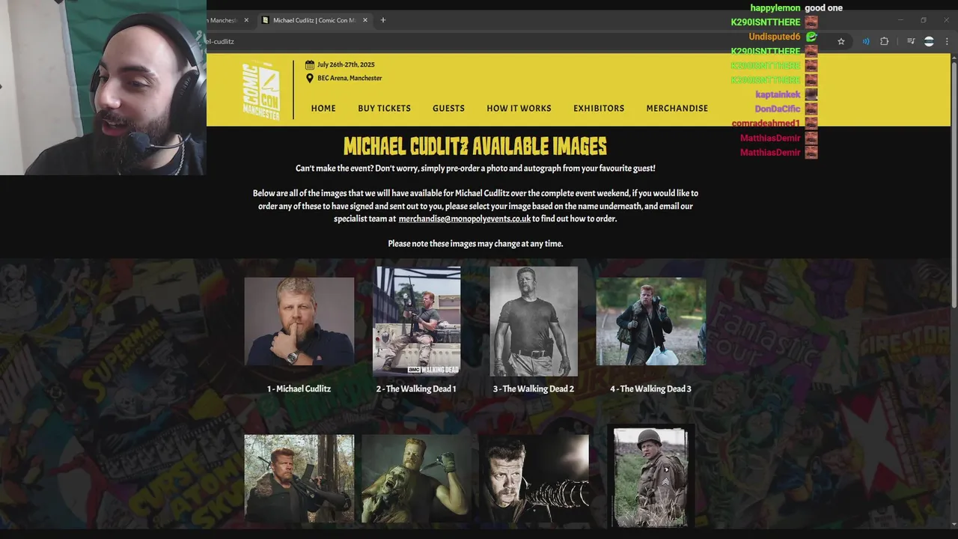Click the calendar icon beside the event dates
The height and width of the screenshot is (539, 958).
tap(310, 64)
